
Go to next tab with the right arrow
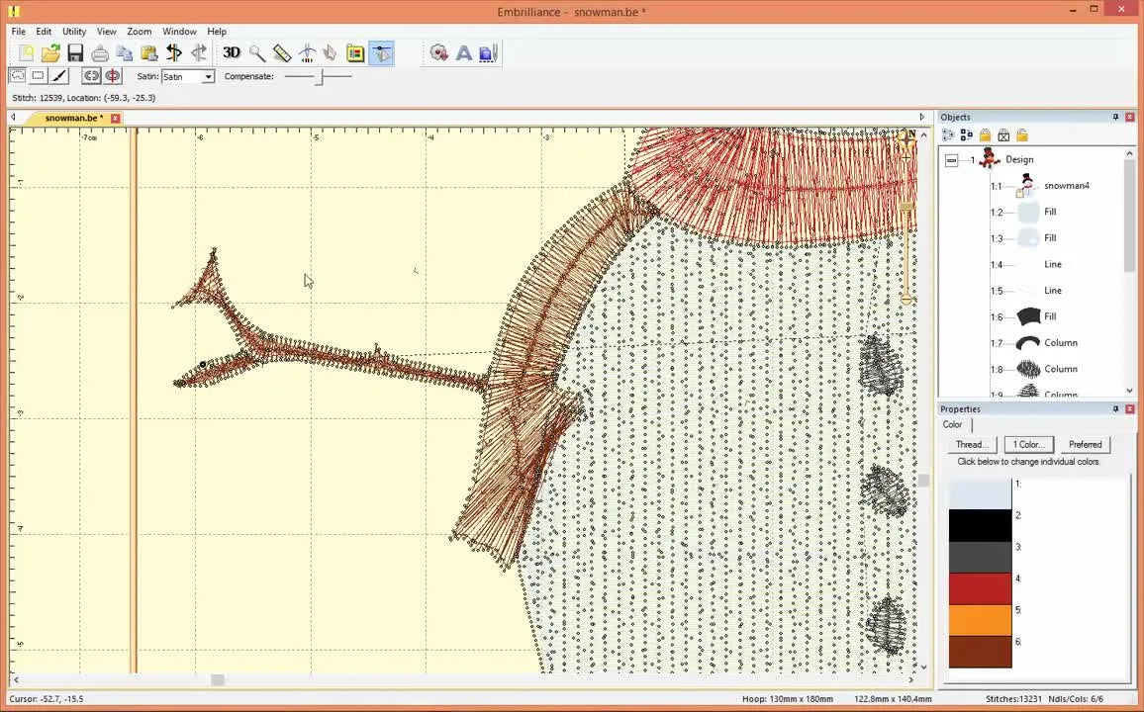tap(921, 117)
